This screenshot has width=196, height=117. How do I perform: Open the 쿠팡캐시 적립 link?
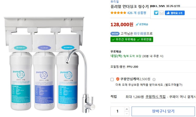click(155, 96)
